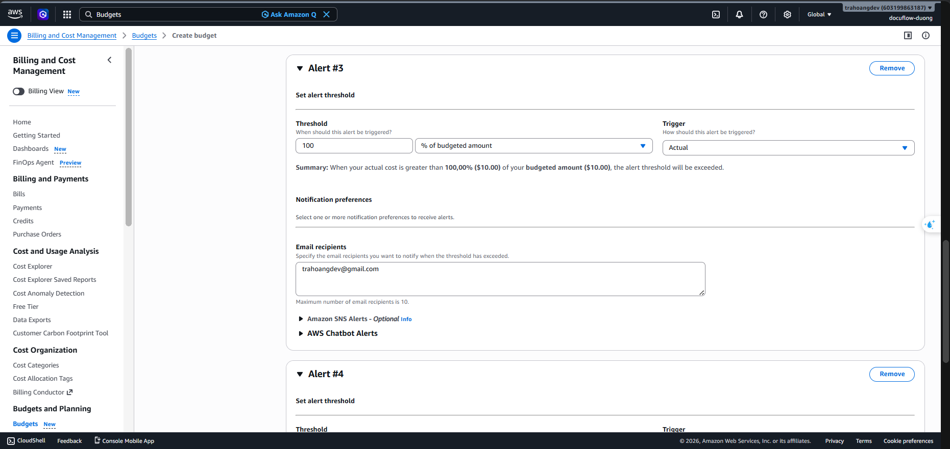Open the Global region selector
The width and height of the screenshot is (950, 449).
click(819, 14)
